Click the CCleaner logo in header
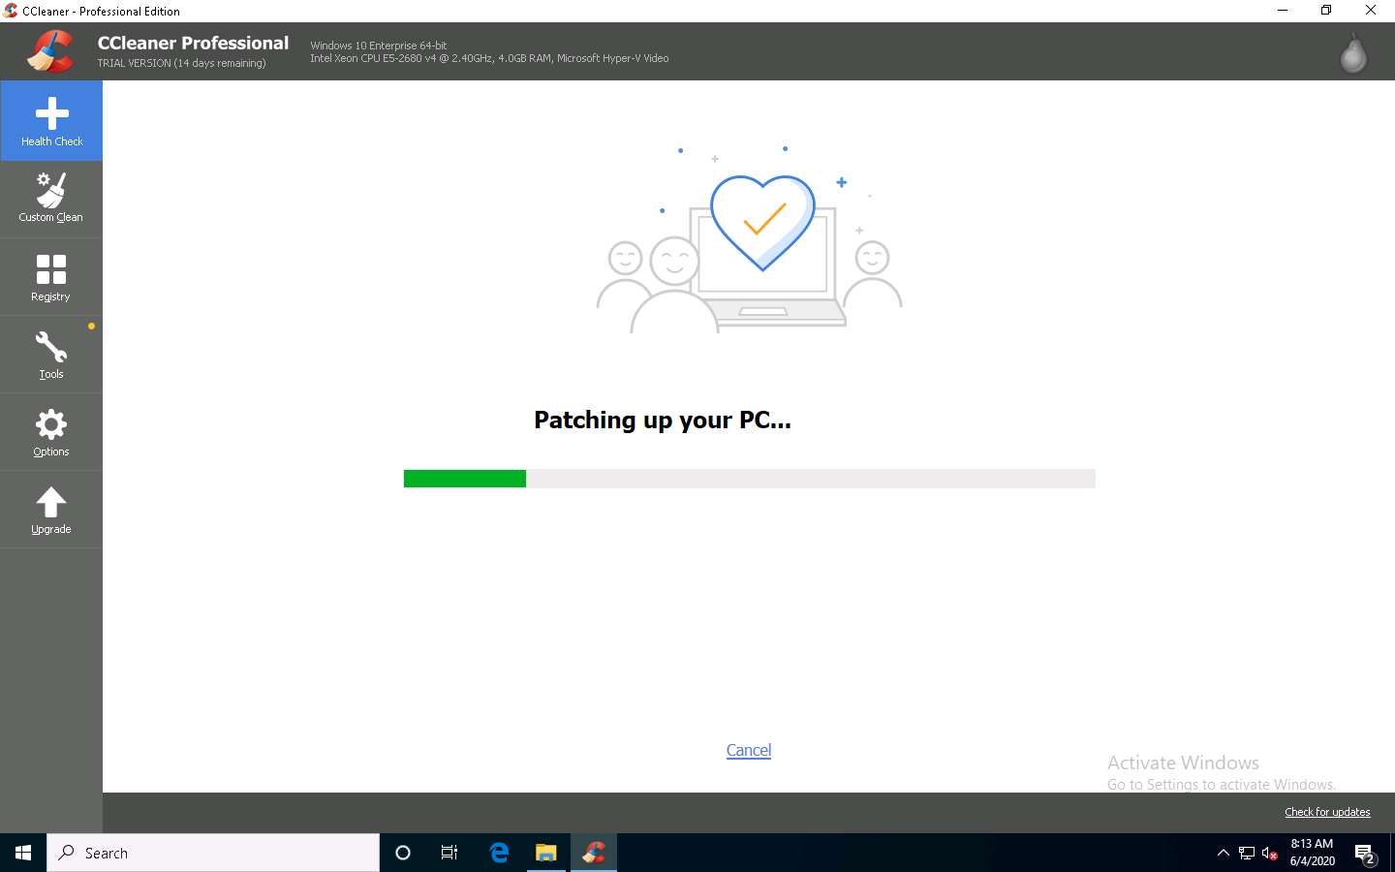 coord(50,51)
